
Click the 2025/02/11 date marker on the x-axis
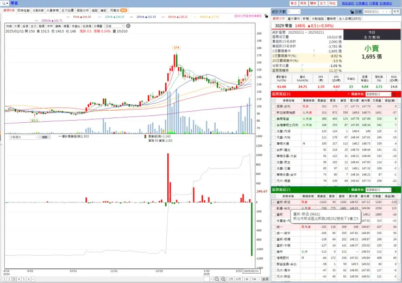coord(251,271)
